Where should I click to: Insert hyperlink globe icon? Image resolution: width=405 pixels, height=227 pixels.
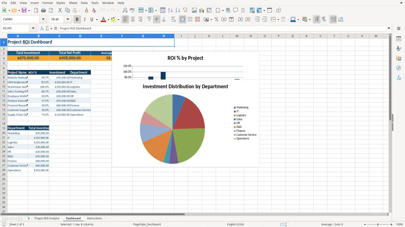coord(228,10)
